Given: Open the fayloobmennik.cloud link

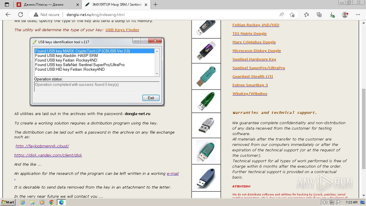Looking at the screenshot, I should (x=42, y=146).
